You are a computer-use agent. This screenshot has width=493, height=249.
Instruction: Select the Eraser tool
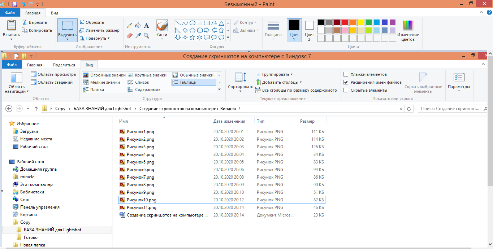click(x=130, y=35)
